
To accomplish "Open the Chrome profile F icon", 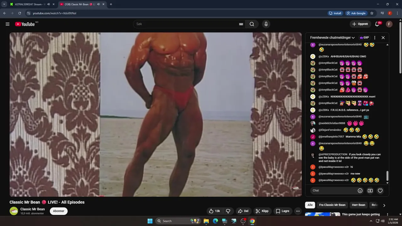I will click(x=390, y=13).
